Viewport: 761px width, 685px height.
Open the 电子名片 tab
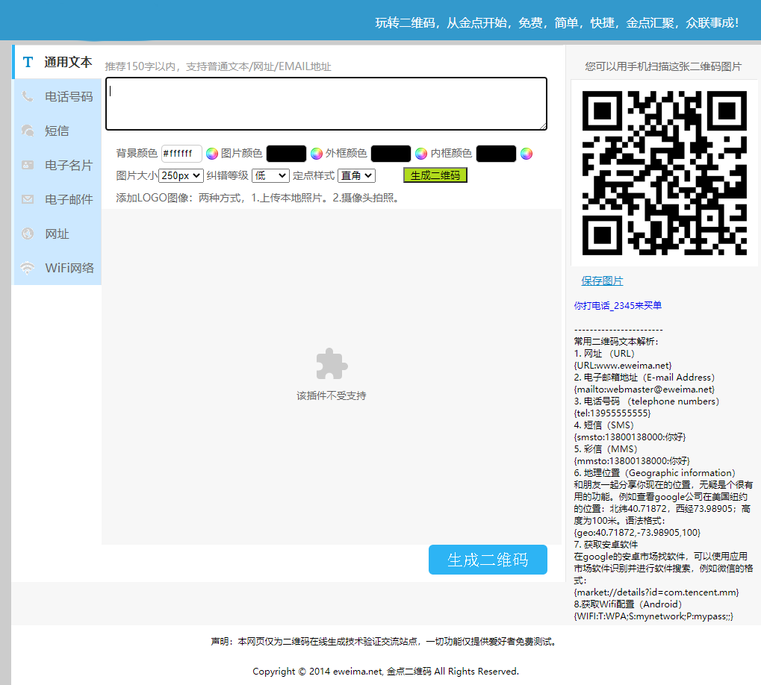58,165
